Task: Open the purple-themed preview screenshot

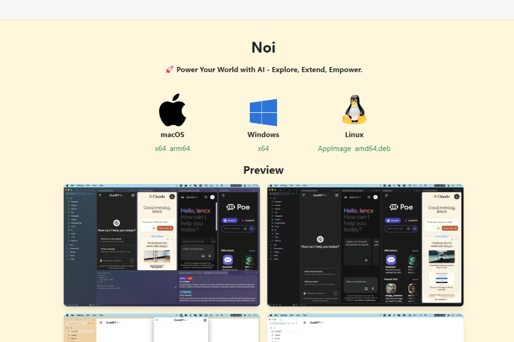Action: [162, 246]
